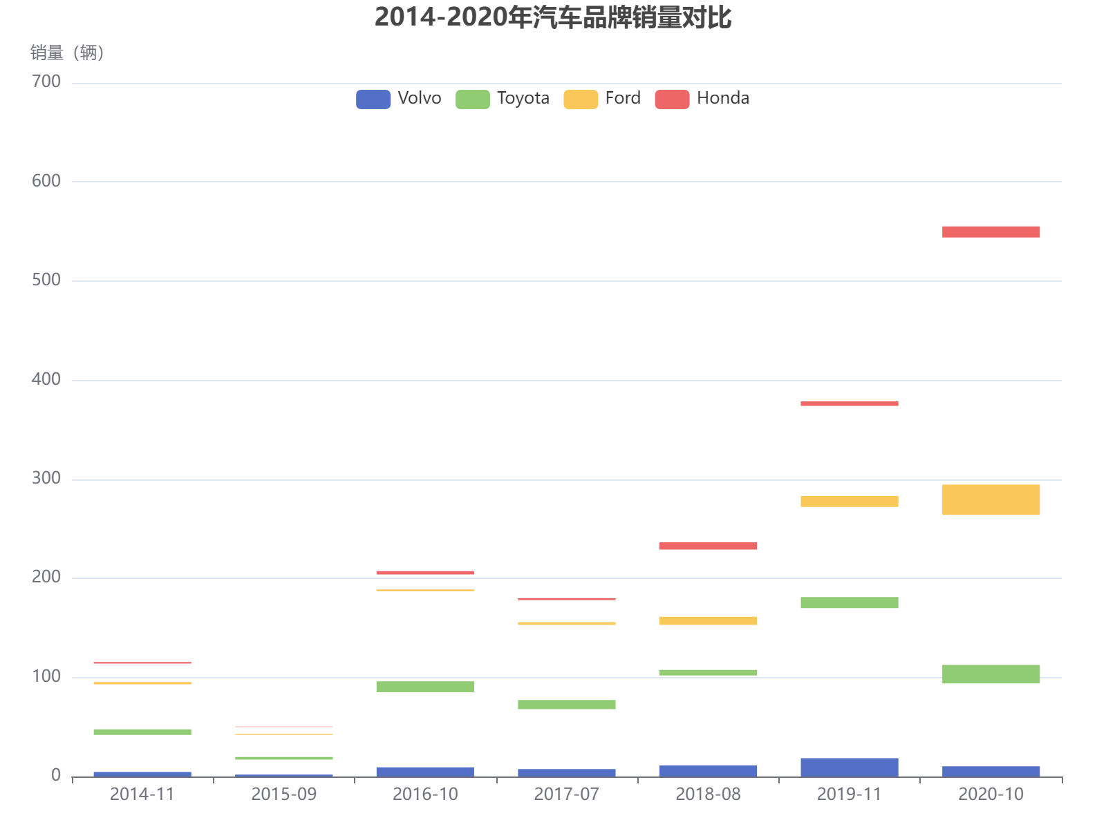Select the red Honda bar for 2018-08
The height and width of the screenshot is (829, 1106).
(x=707, y=545)
